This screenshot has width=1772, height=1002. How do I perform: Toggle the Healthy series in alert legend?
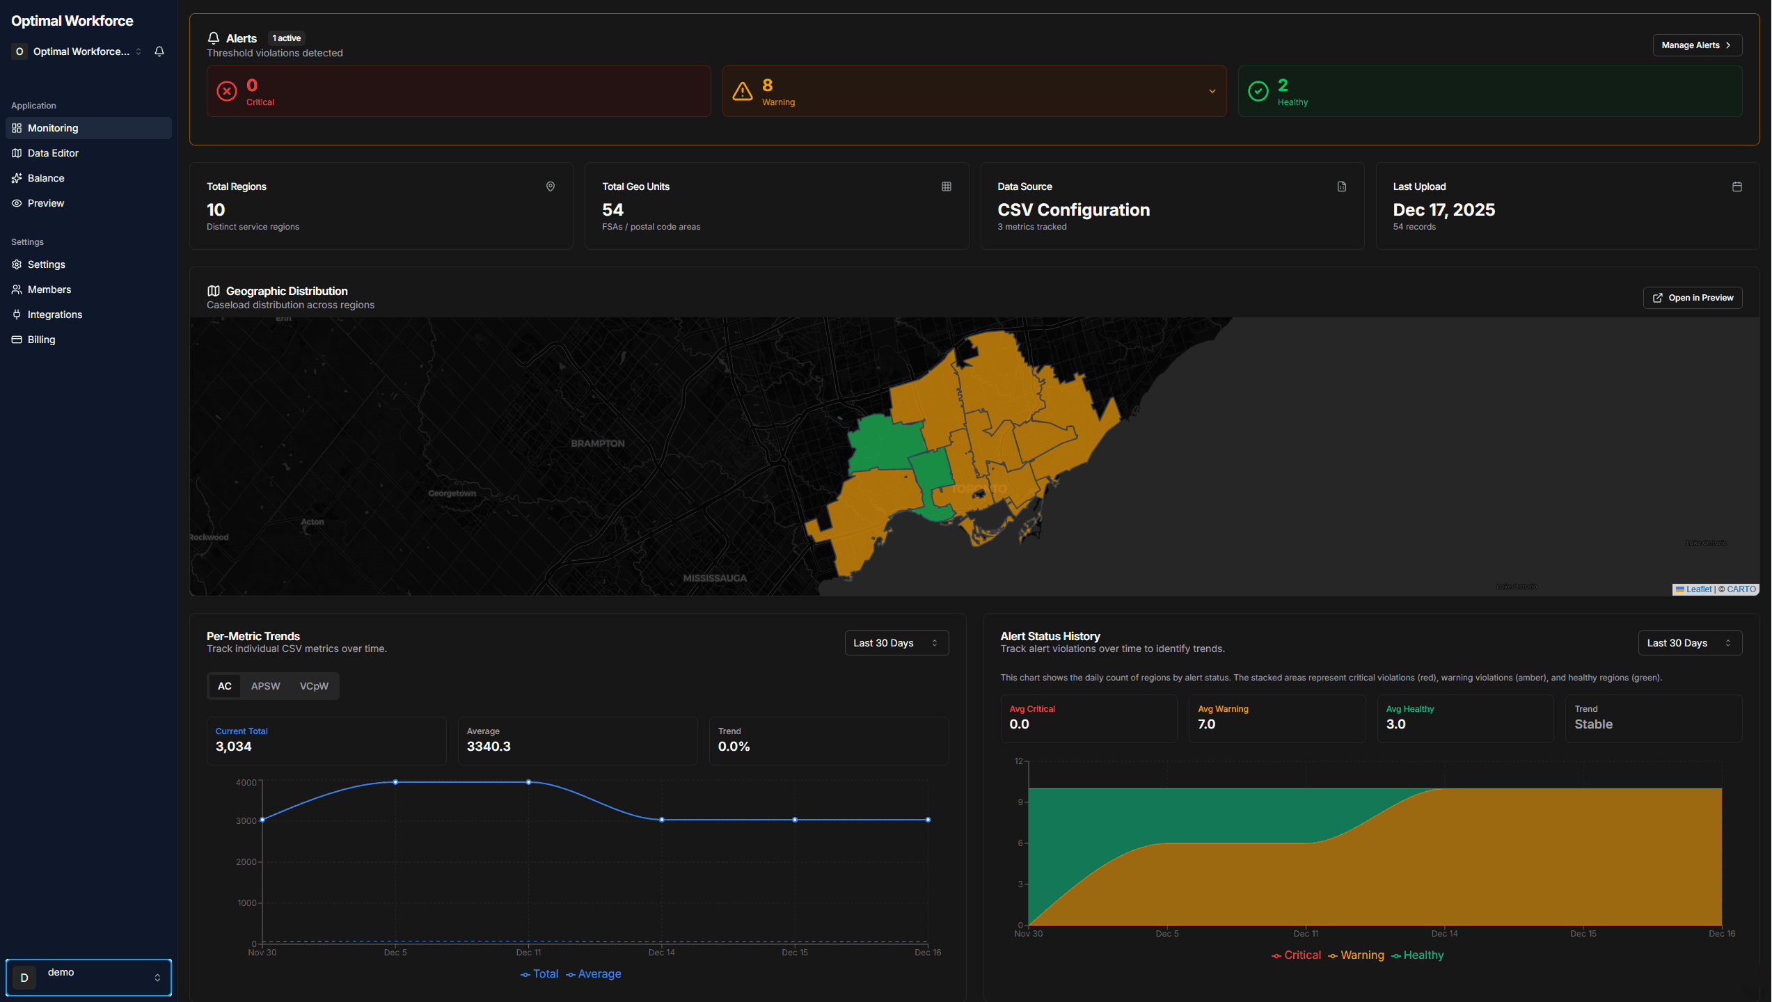1418,955
